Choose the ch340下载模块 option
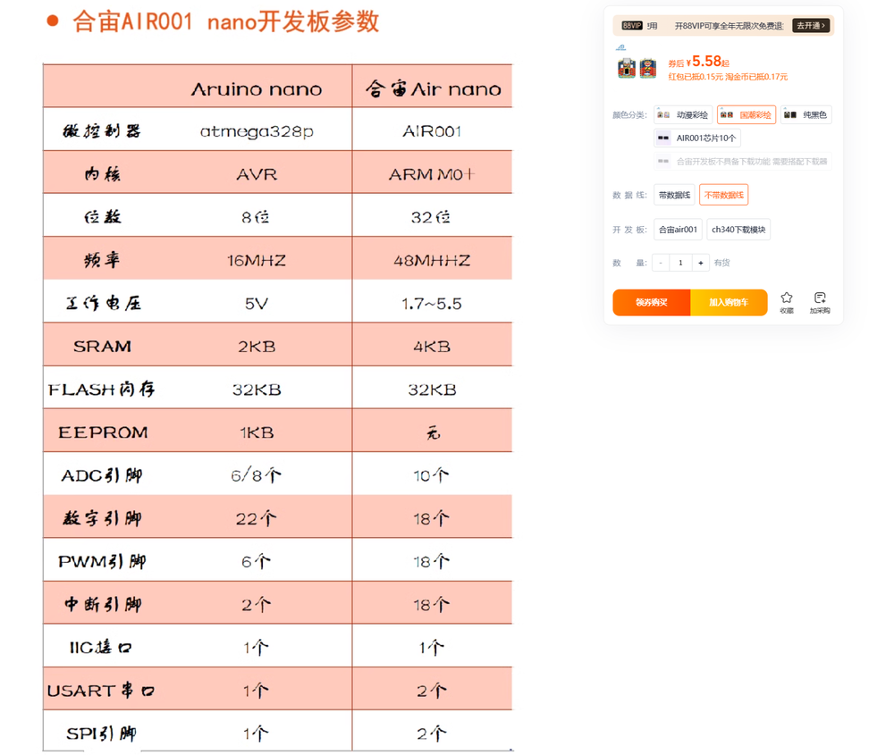This screenshot has height=755, width=894. tap(738, 230)
